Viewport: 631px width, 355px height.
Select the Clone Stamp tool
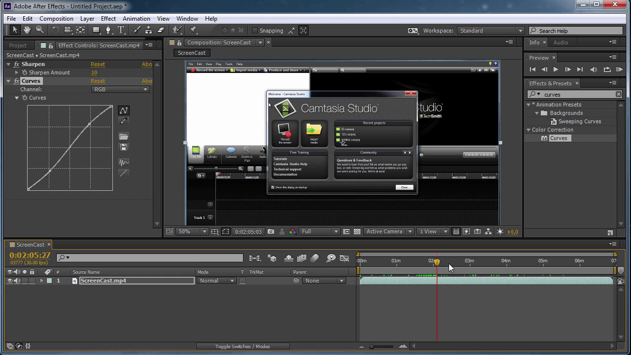(148, 30)
